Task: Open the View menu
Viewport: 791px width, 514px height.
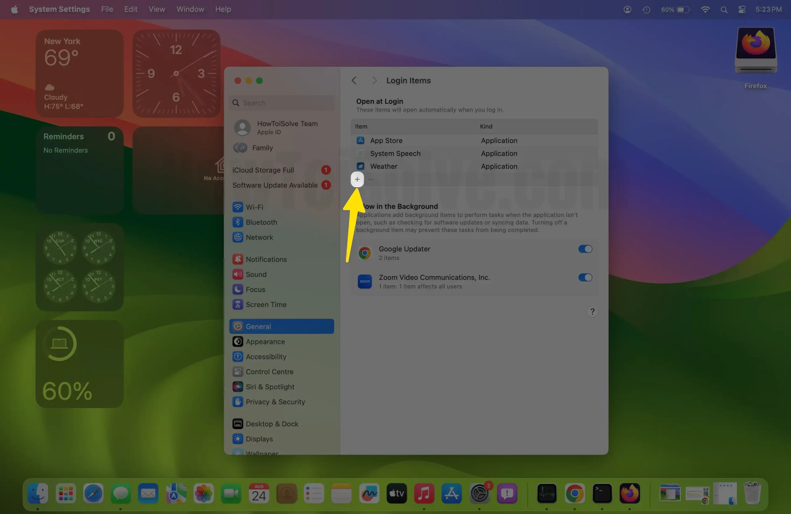Action: coord(157,9)
